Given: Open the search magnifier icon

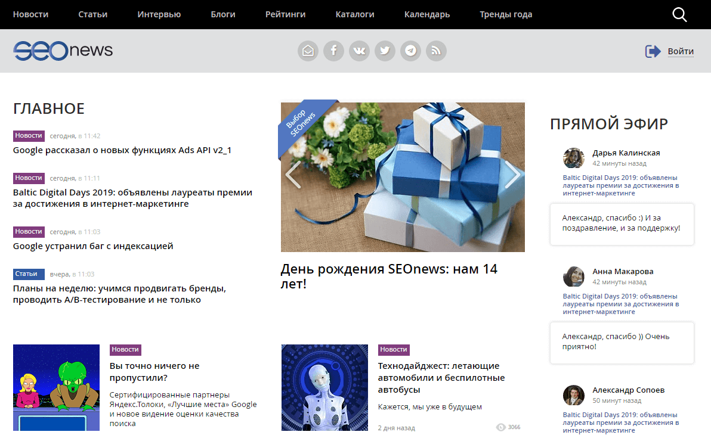Looking at the screenshot, I should (679, 15).
